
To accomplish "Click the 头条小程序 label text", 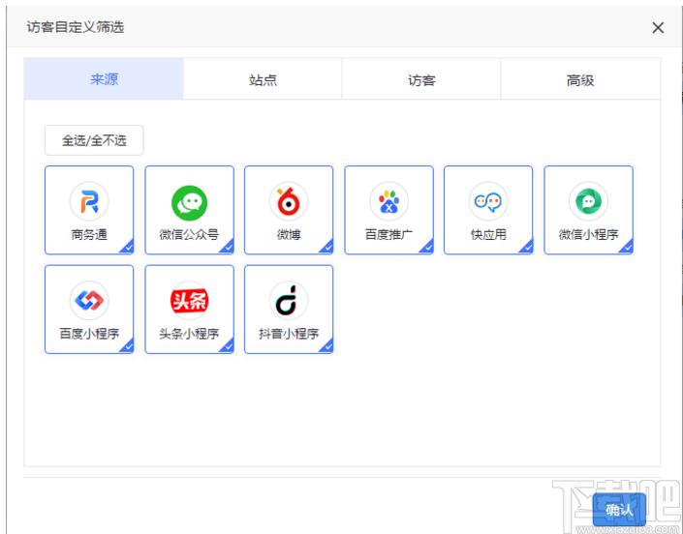I will pyautogui.click(x=189, y=334).
